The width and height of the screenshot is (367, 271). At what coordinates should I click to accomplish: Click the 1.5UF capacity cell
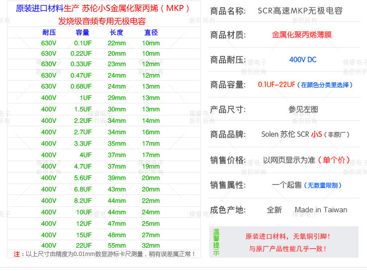click(83, 109)
